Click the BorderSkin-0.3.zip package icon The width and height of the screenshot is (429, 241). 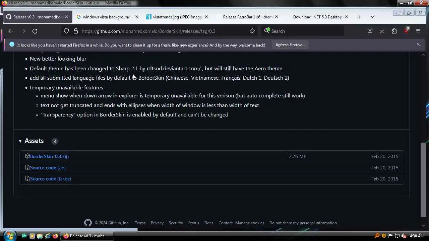click(27, 156)
